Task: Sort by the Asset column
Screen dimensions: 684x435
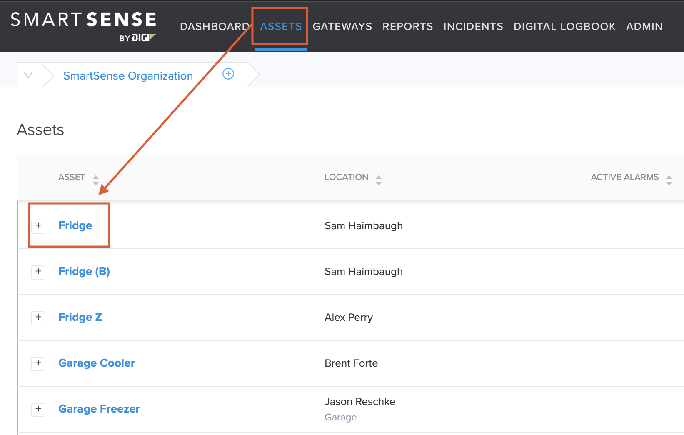Action: (x=96, y=180)
